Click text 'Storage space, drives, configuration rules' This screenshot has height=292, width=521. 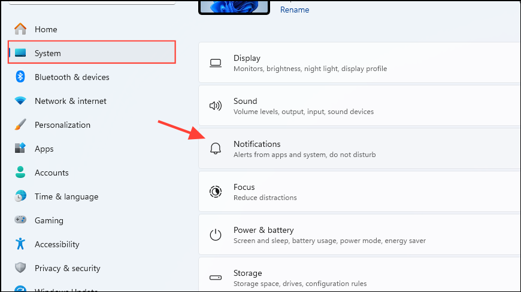click(299, 284)
